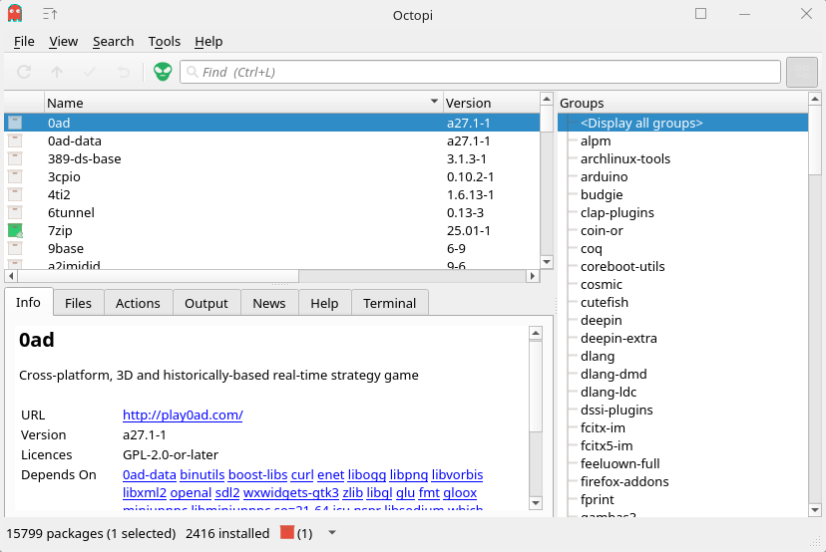The width and height of the screenshot is (826, 552).
Task: Select the 389-ds-base package row
Action: pyautogui.click(x=271, y=158)
